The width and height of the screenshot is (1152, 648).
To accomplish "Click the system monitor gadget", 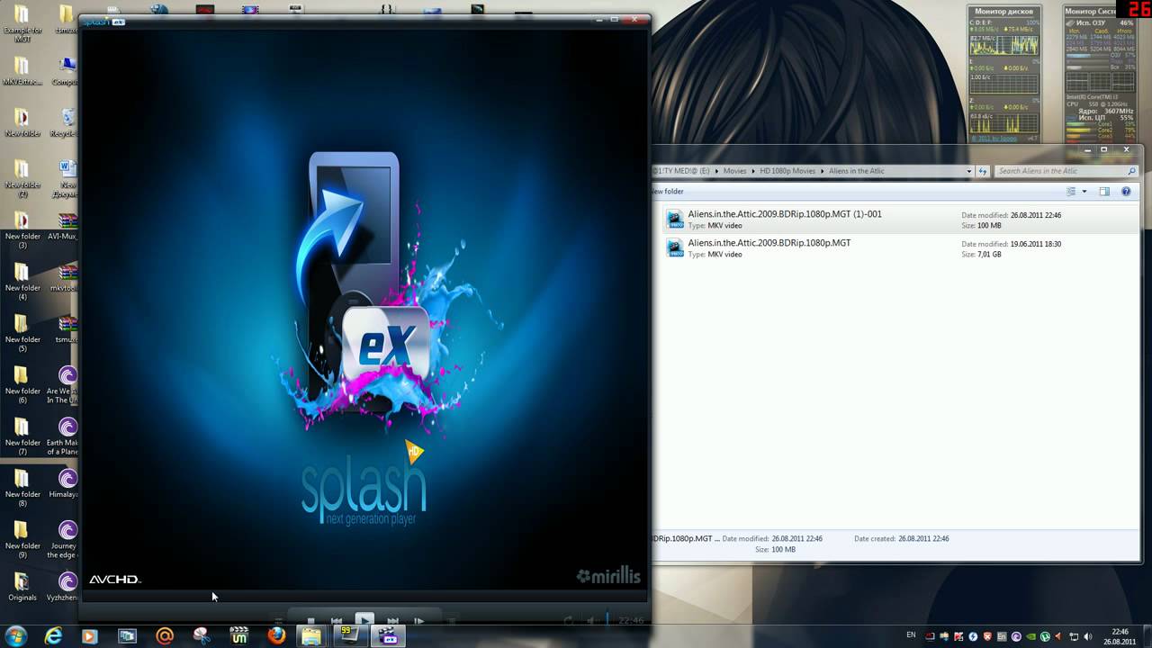I will tap(1099, 74).
